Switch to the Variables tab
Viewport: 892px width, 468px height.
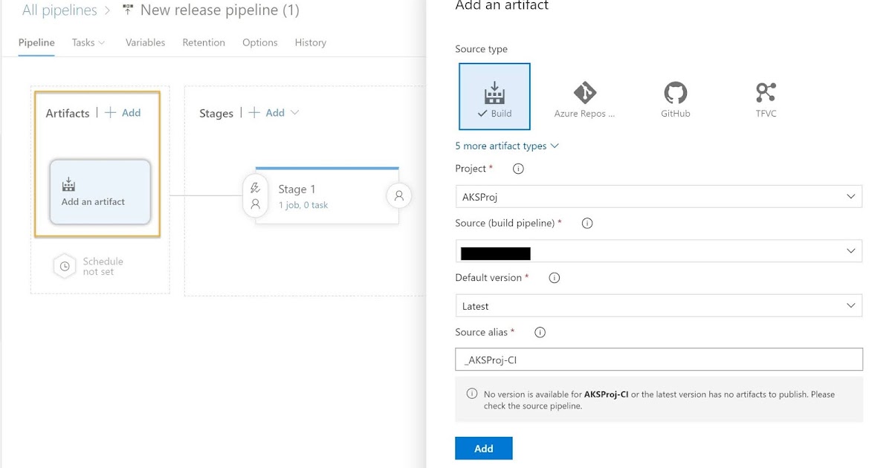pos(144,42)
